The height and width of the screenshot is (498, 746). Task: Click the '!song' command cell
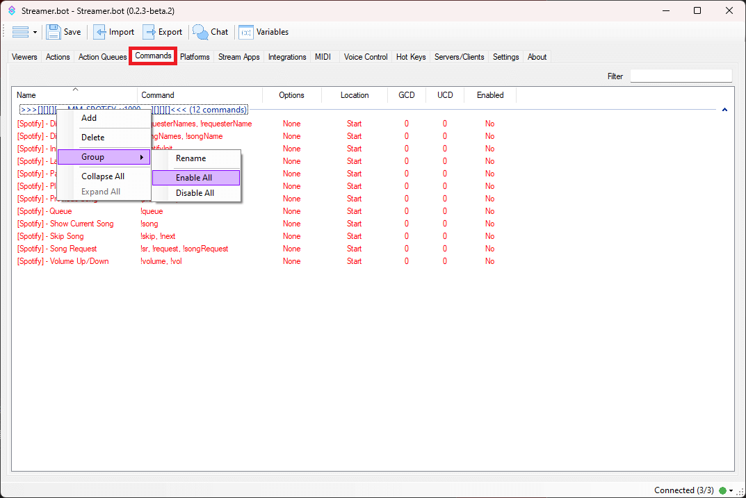pyautogui.click(x=149, y=224)
